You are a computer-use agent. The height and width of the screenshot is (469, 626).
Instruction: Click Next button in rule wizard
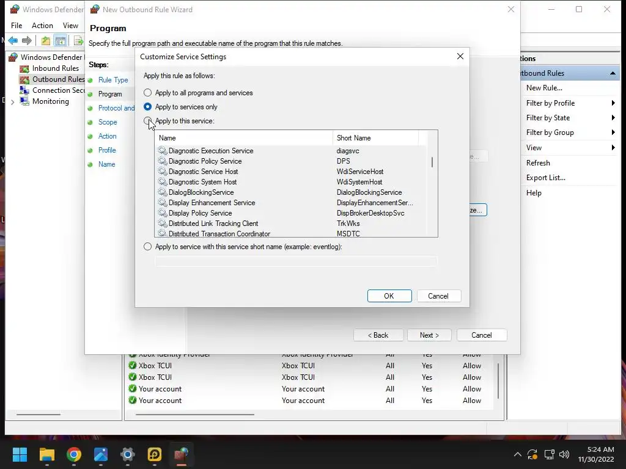point(429,335)
